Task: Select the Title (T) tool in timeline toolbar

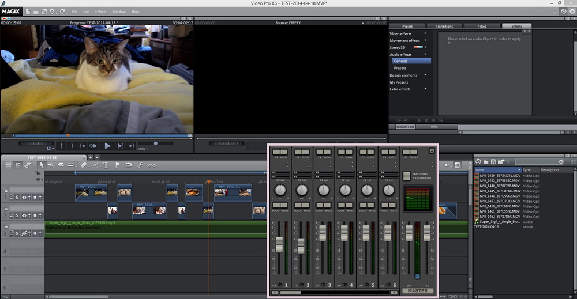Action: [x=106, y=165]
